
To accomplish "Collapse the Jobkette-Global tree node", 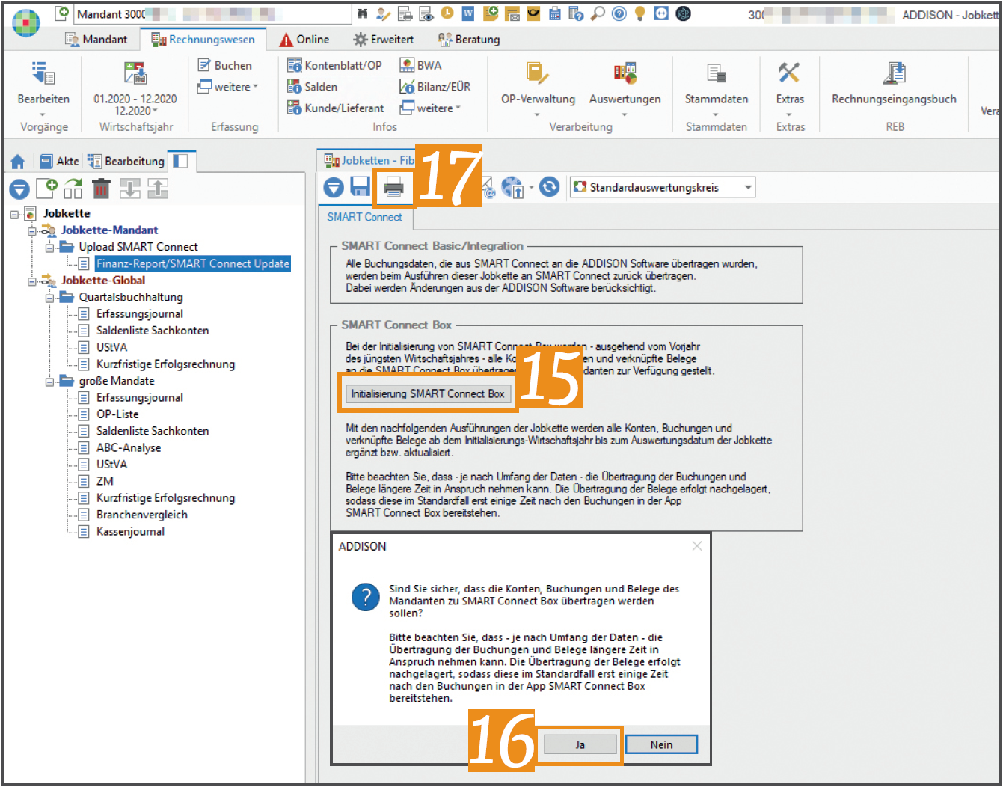I will click(32, 281).
